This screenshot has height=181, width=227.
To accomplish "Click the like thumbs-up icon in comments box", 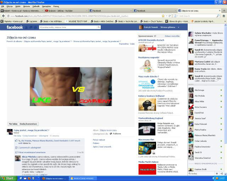I will coord(16,140).
